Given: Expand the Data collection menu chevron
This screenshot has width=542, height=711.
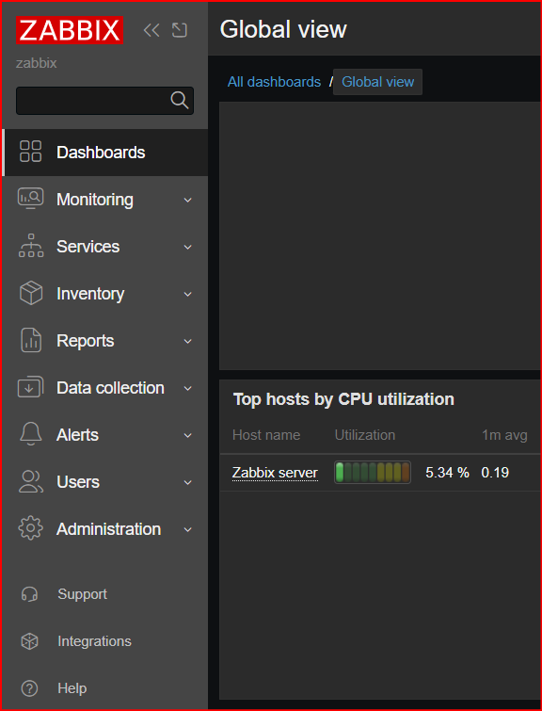Looking at the screenshot, I should pos(187,388).
